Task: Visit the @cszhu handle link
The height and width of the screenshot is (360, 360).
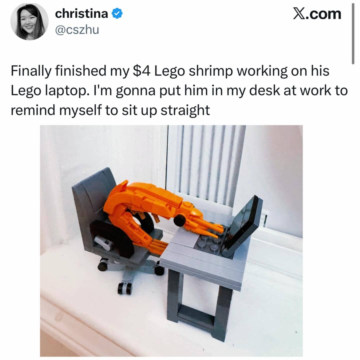Action: pyautogui.click(x=77, y=30)
